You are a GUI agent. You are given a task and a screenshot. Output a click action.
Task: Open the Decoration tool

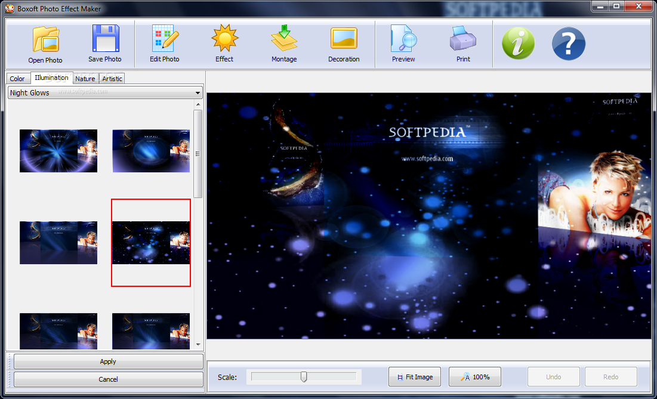(x=344, y=44)
